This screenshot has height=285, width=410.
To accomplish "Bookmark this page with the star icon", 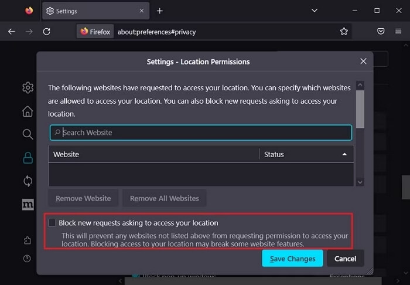I will [x=344, y=32].
